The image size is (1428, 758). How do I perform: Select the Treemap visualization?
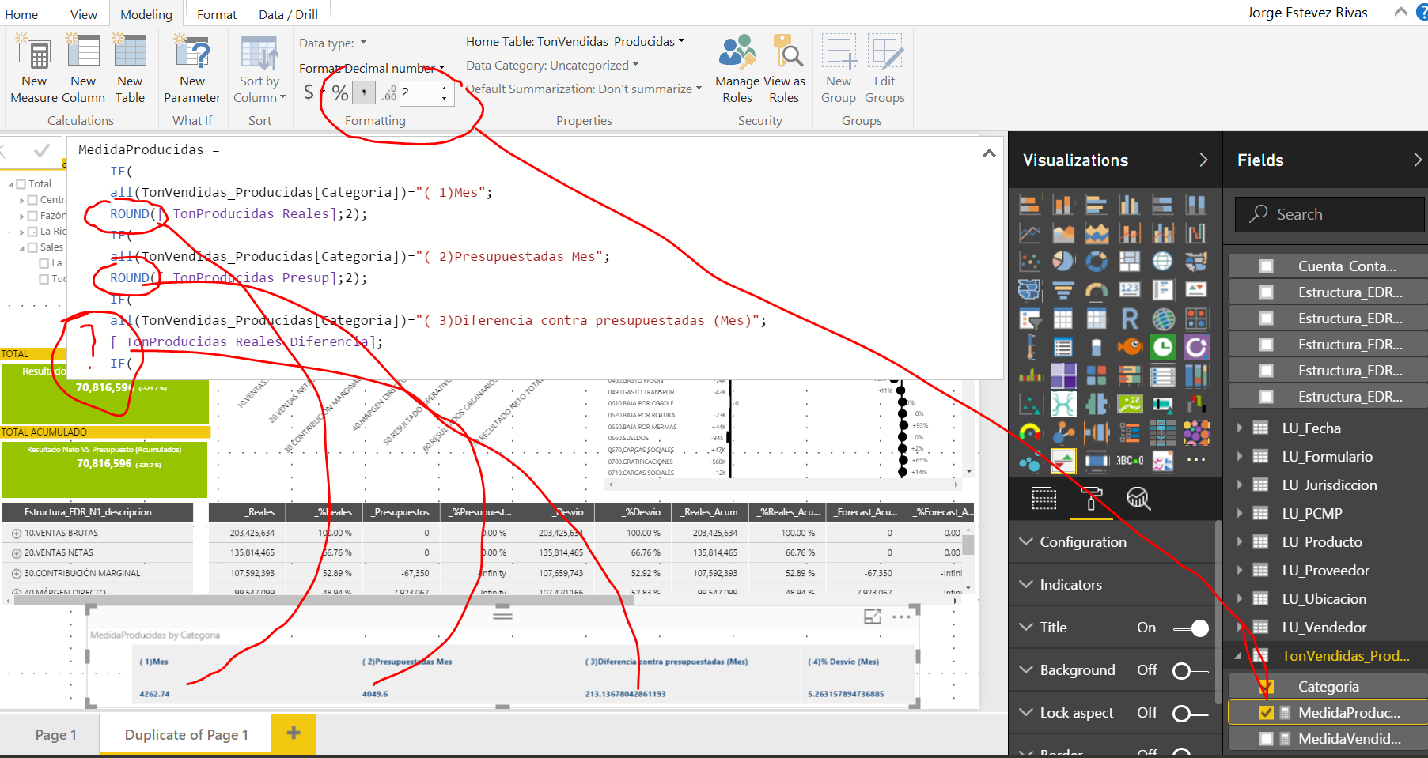(x=1130, y=262)
